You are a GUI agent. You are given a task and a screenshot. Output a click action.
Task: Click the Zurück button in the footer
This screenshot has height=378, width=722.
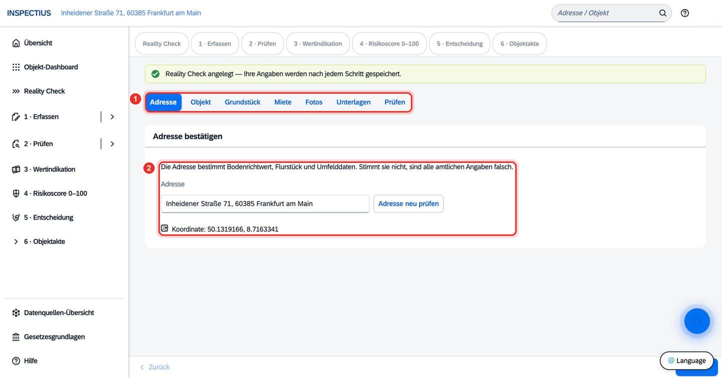click(154, 367)
